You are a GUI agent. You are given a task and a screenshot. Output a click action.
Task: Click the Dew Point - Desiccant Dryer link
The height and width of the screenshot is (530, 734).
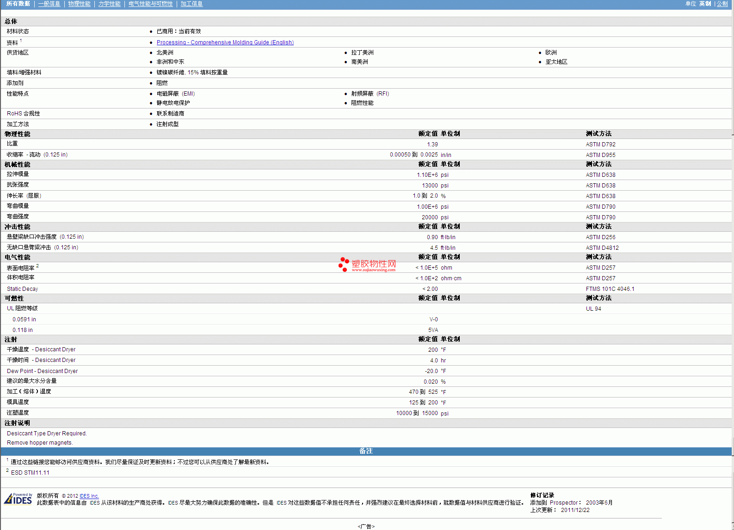(42, 371)
